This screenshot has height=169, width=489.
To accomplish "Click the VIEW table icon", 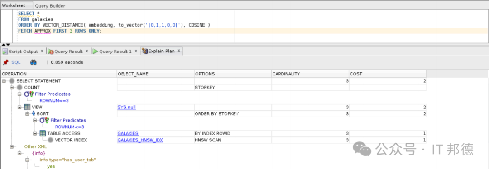I will (28, 107).
